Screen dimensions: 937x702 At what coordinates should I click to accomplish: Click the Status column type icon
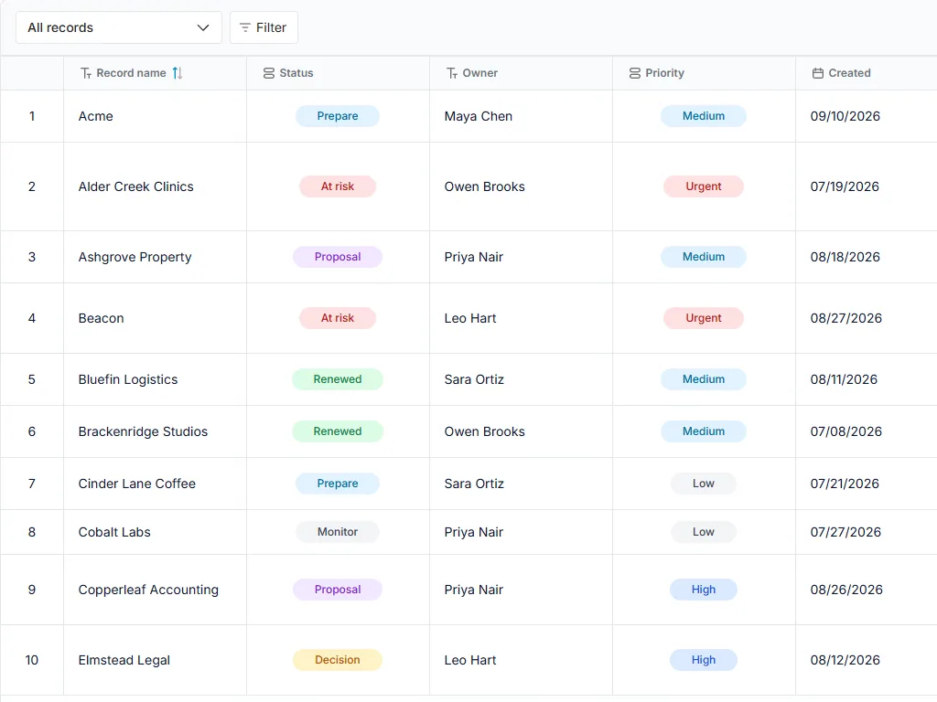(269, 73)
